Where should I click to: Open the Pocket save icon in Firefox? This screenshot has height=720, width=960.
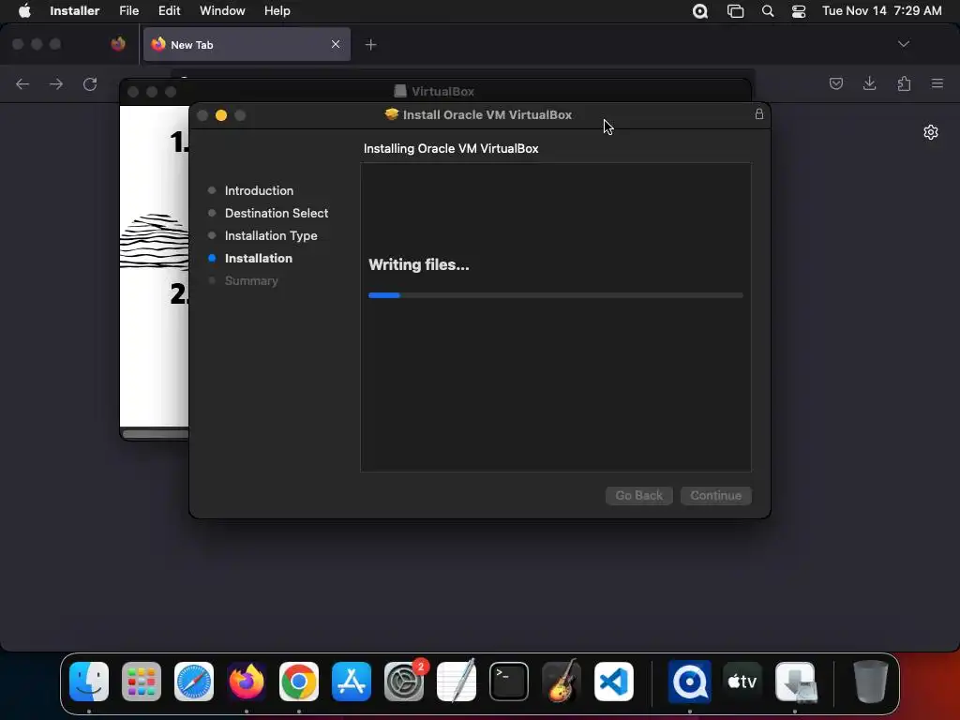(835, 83)
